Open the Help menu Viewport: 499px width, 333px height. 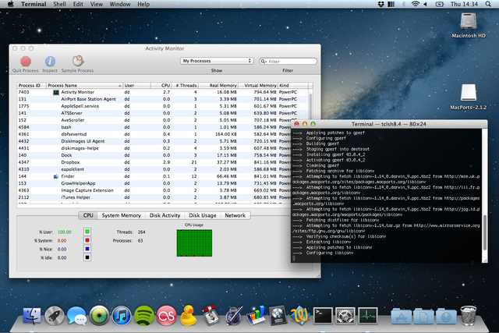[x=143, y=4]
